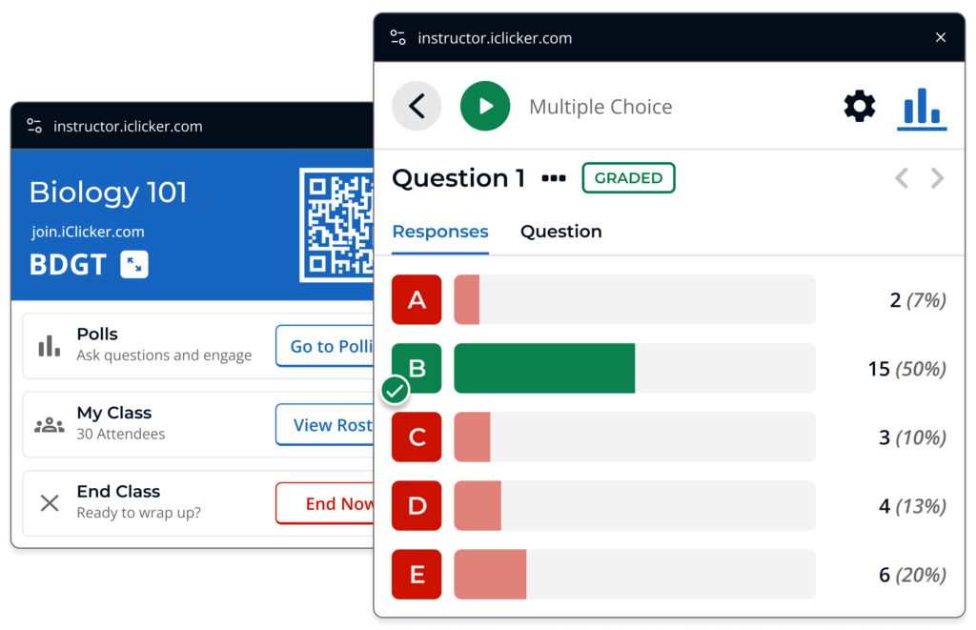Click response bar for answer C
The width and height of the screenshot is (976, 630).
click(x=634, y=437)
